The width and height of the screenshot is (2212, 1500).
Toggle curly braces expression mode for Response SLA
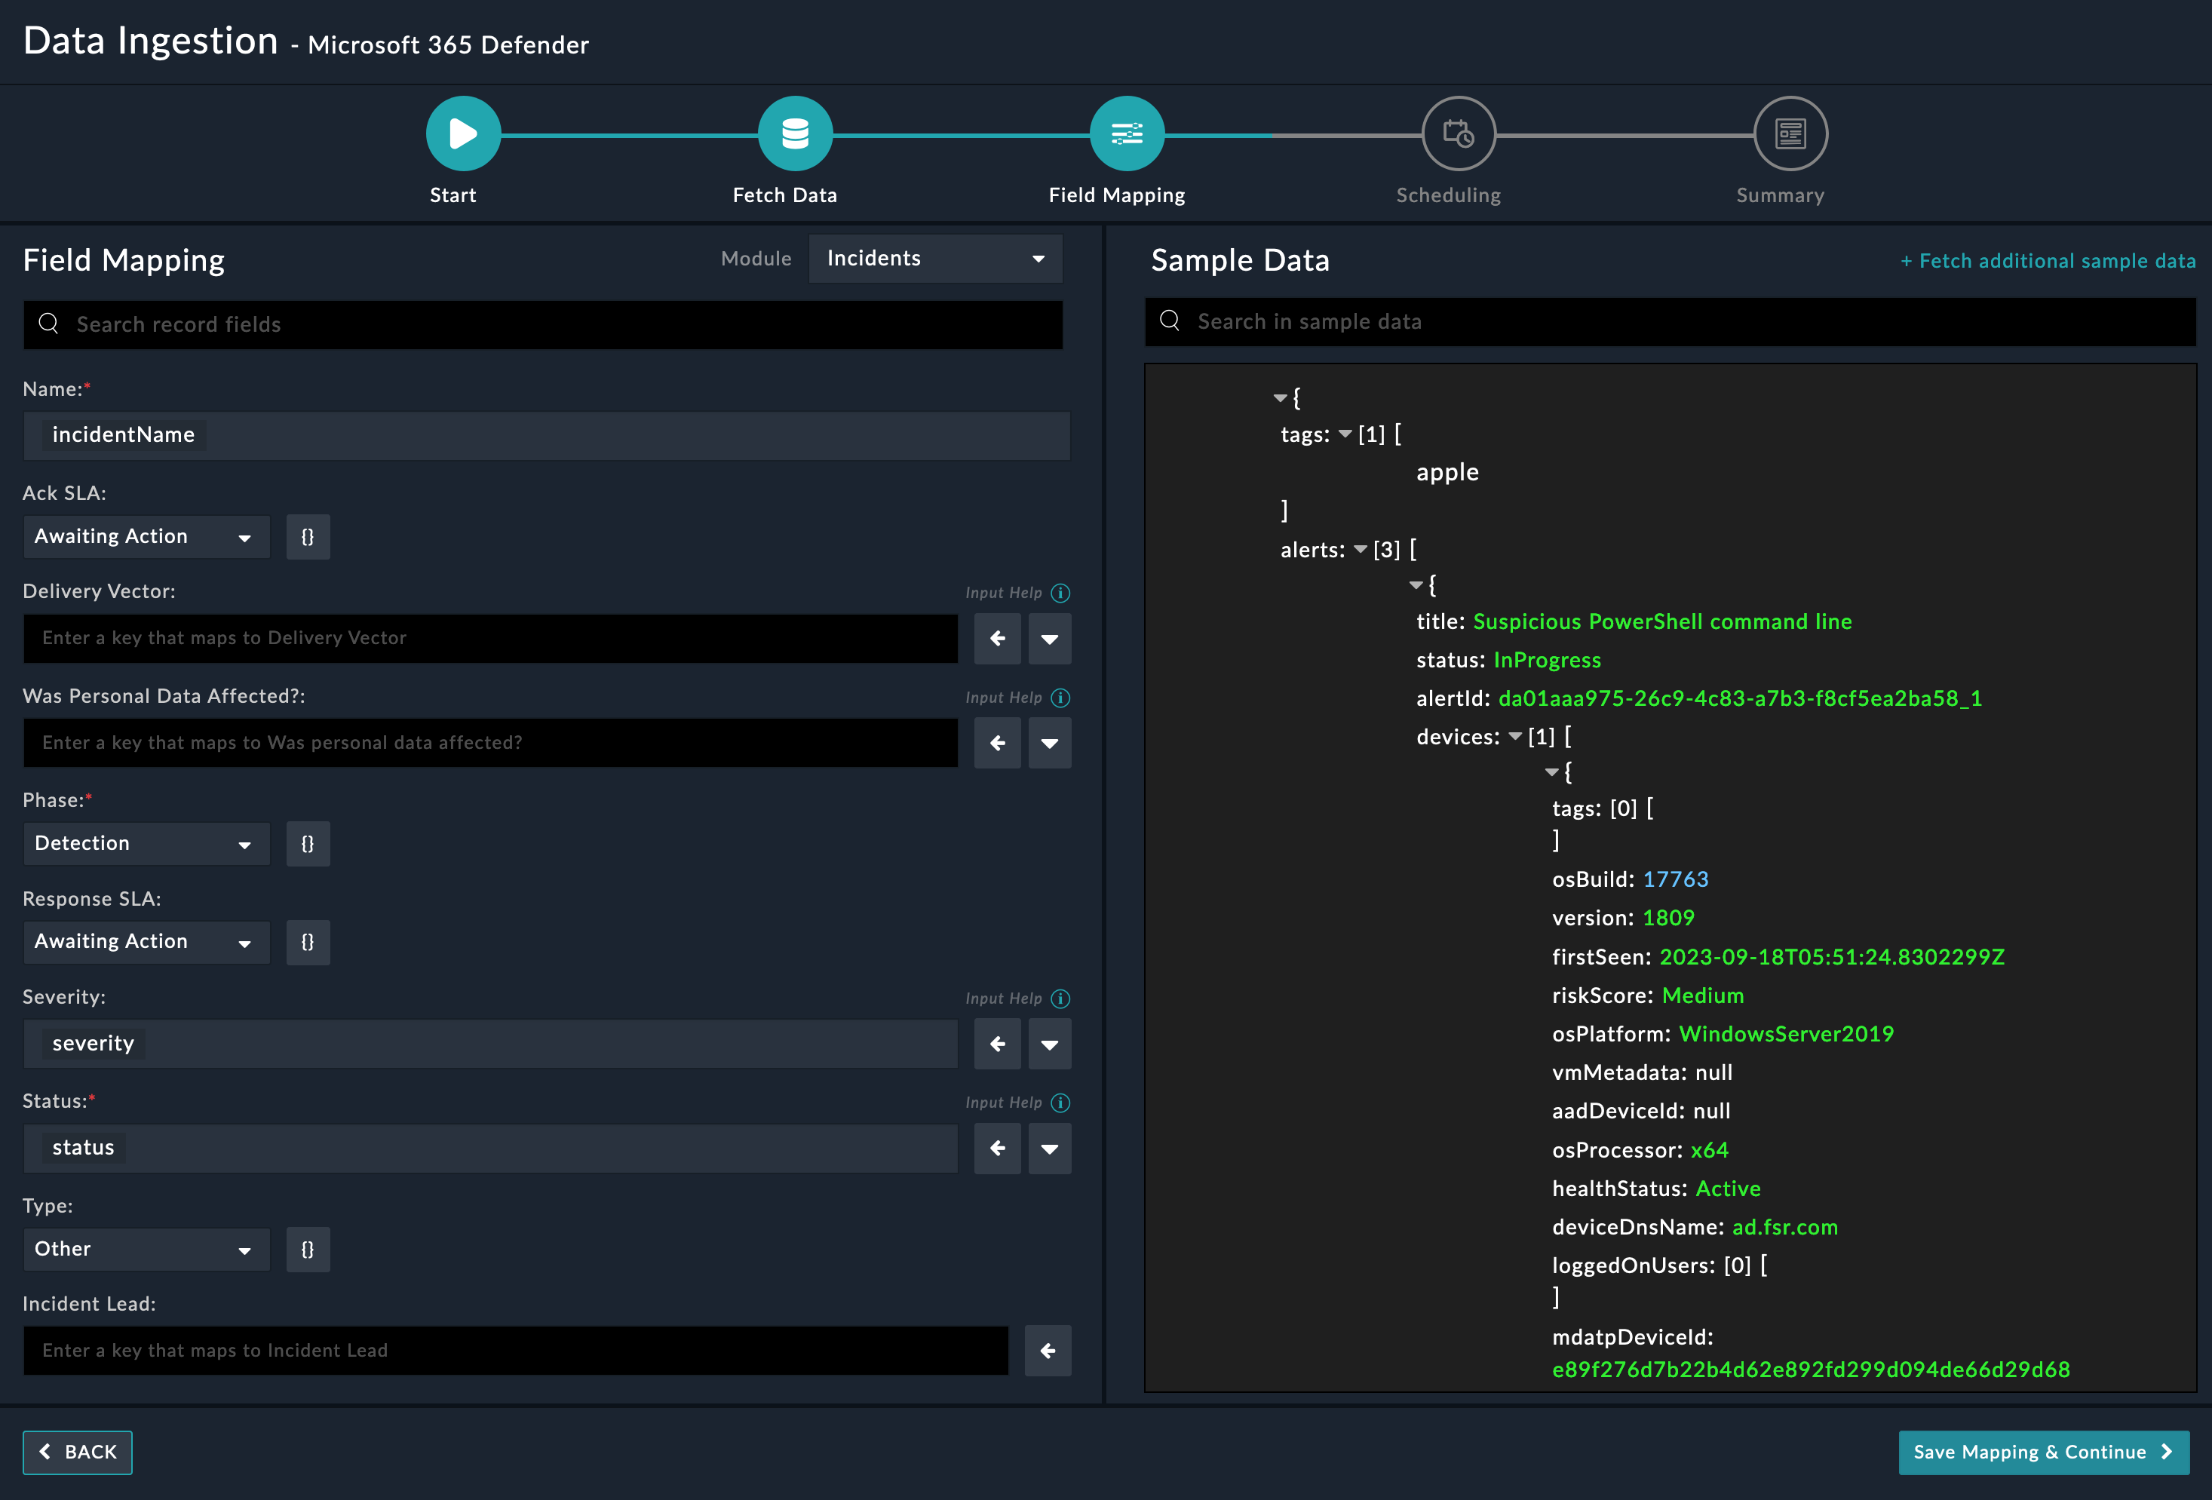(308, 941)
